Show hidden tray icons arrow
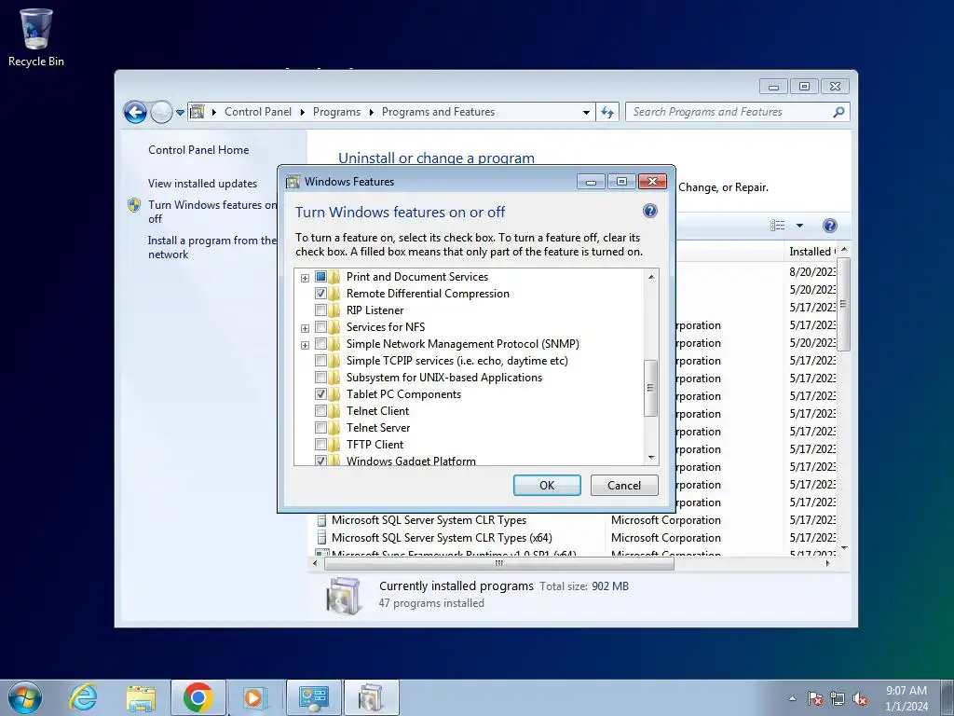954x716 pixels. tap(792, 698)
